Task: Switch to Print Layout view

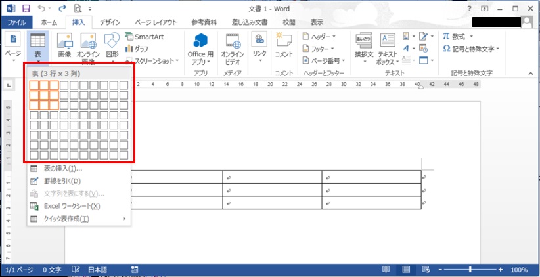Action: [x=406, y=270]
